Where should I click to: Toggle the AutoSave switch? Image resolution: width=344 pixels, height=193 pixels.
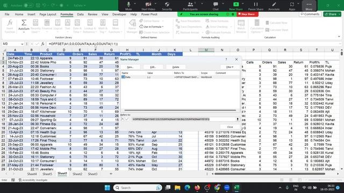pyautogui.click(x=28, y=5)
